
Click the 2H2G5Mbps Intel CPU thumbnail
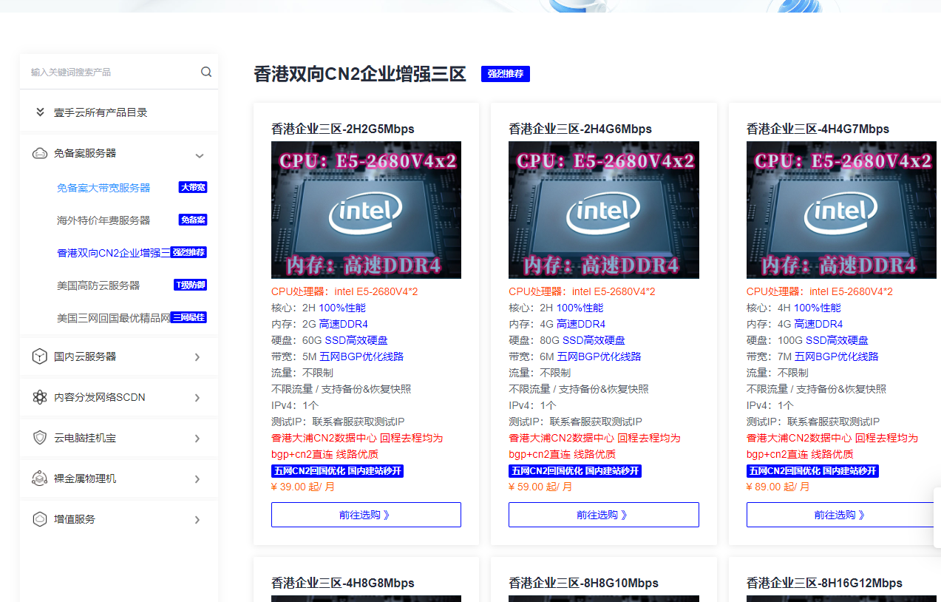tap(366, 210)
